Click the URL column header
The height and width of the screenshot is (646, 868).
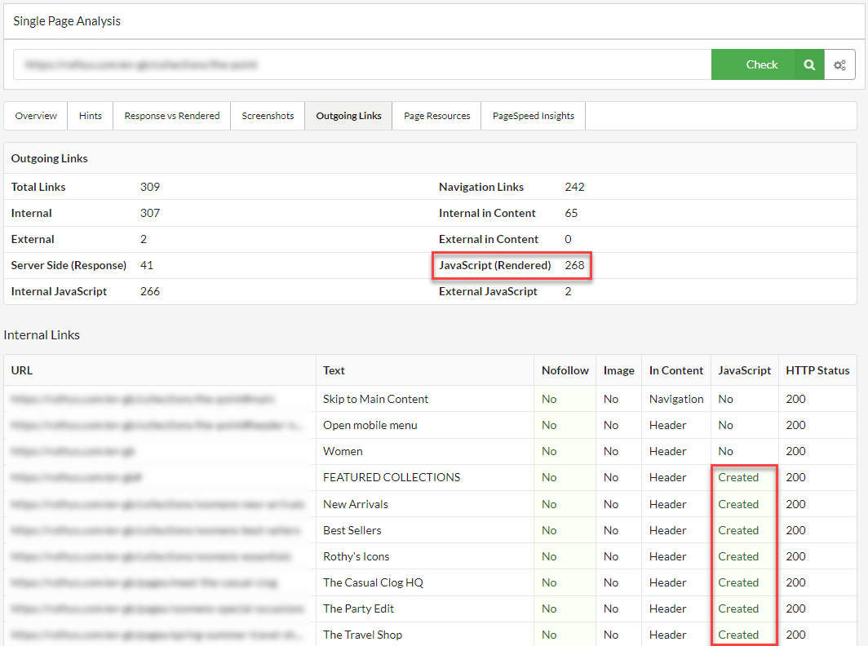[x=22, y=370]
